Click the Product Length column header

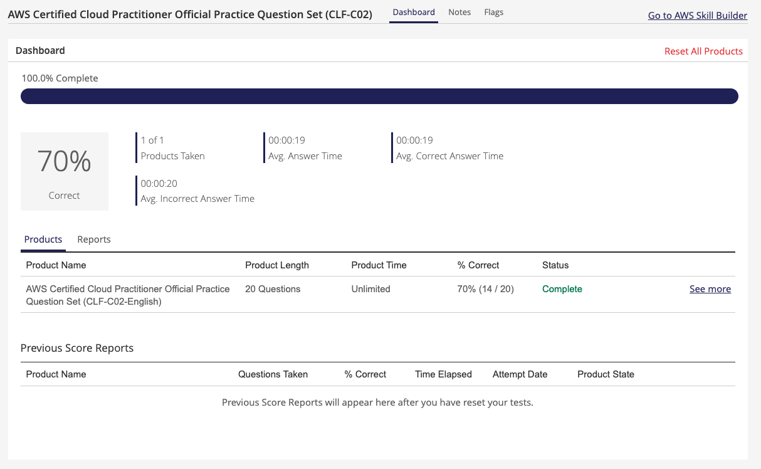277,265
